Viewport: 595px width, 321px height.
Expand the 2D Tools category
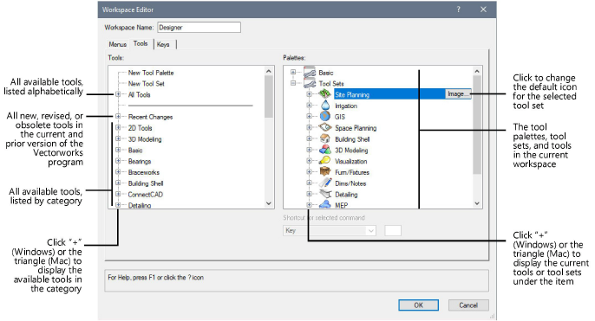coord(118,127)
